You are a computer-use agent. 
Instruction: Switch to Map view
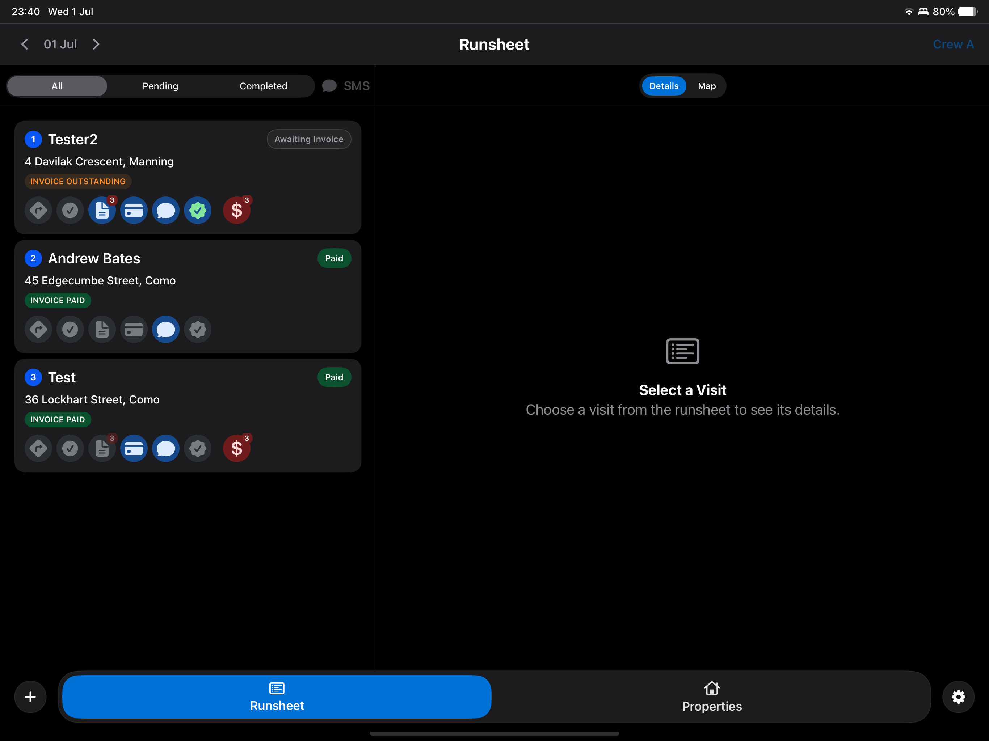coord(707,86)
